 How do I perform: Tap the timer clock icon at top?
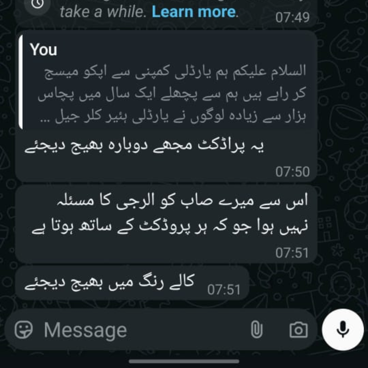(37, 4)
